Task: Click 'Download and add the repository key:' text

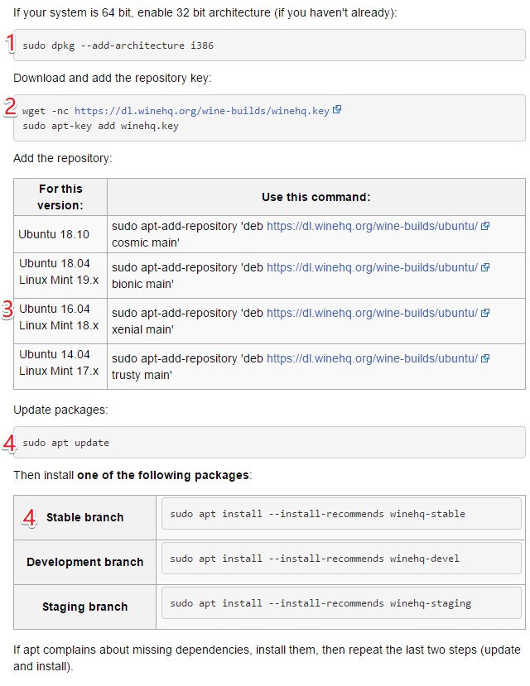Action: pos(113,78)
